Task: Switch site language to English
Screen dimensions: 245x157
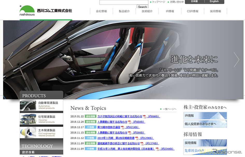Action: click(x=214, y=2)
